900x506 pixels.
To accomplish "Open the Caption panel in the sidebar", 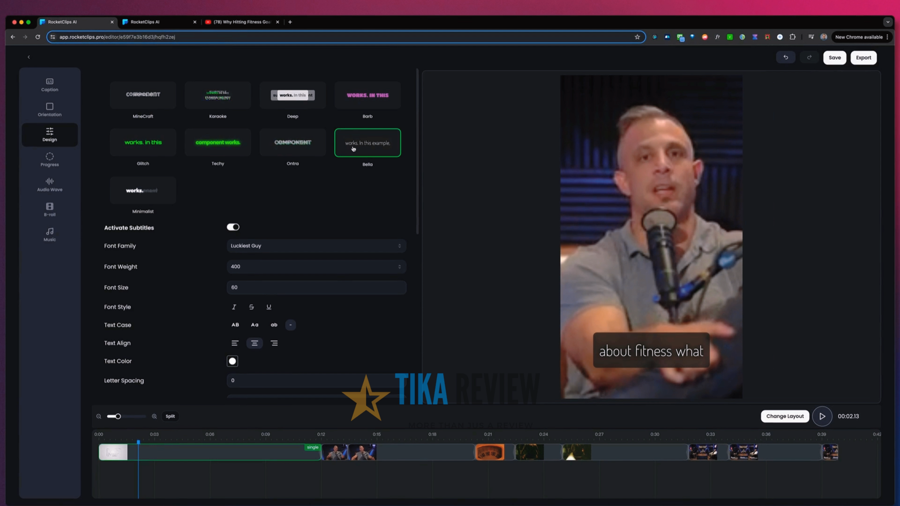I will coord(49,85).
